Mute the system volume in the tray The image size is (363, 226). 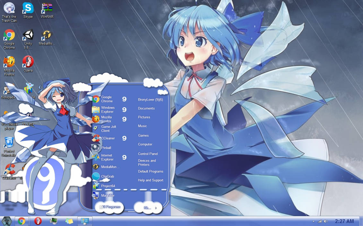pyautogui.click(x=325, y=221)
